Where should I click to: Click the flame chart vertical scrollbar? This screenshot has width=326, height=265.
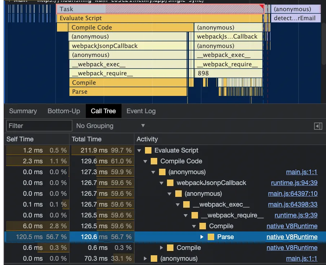(x=324, y=44)
